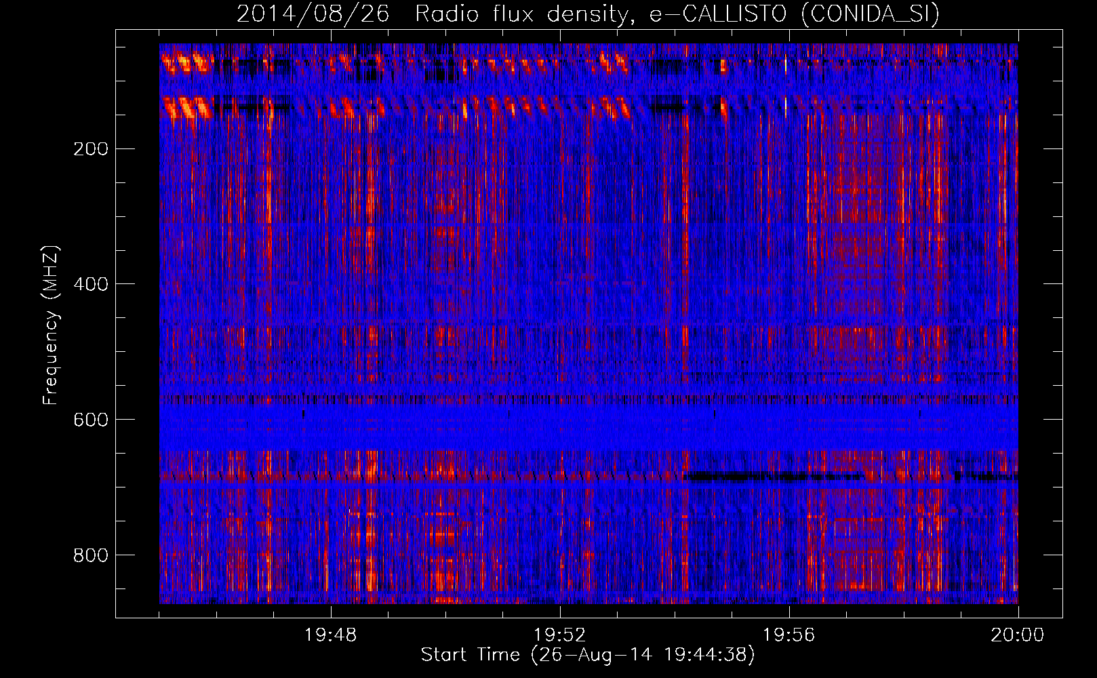Click the 19:56 time tick label
The height and width of the screenshot is (678, 1097).
pos(789,635)
